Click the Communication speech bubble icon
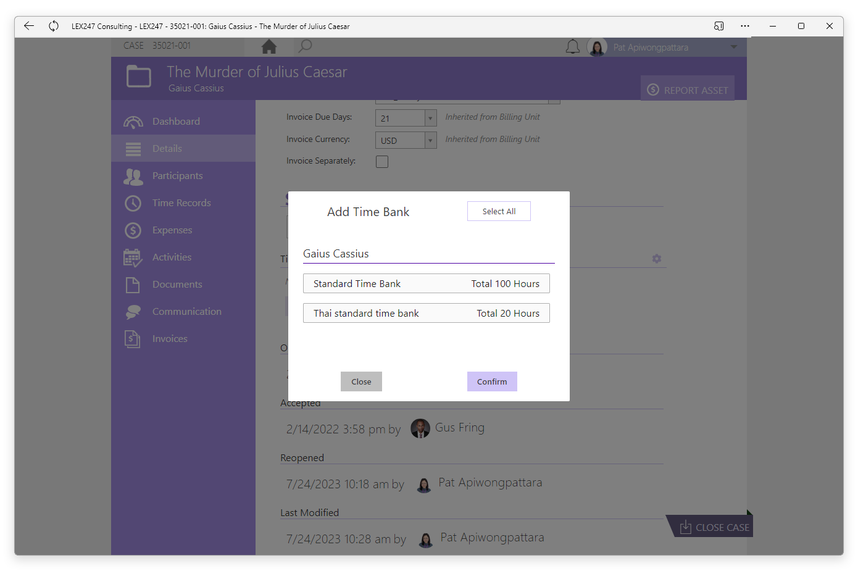This screenshot has height=571, width=858. click(133, 312)
